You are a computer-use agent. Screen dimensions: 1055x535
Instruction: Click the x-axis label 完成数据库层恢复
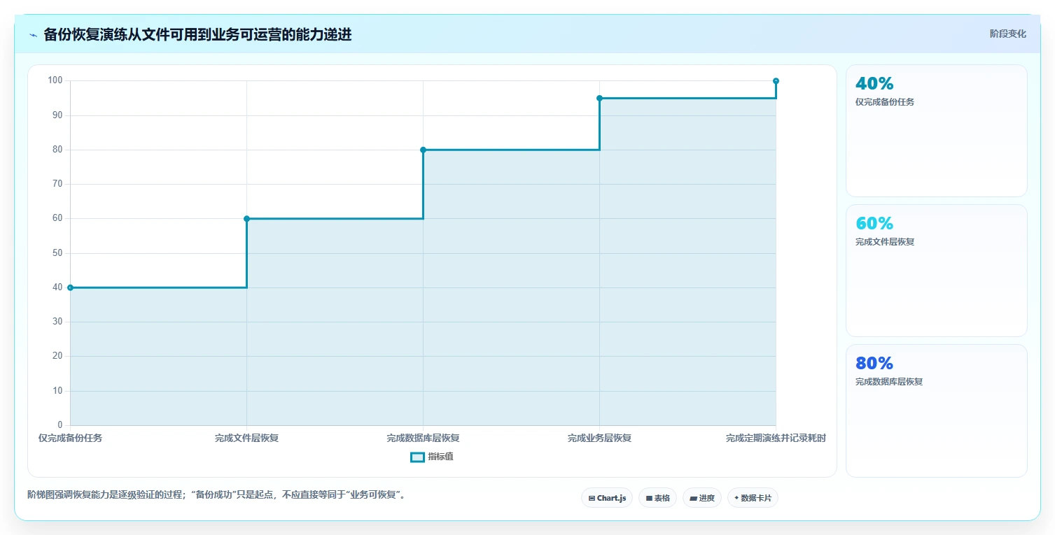click(423, 438)
